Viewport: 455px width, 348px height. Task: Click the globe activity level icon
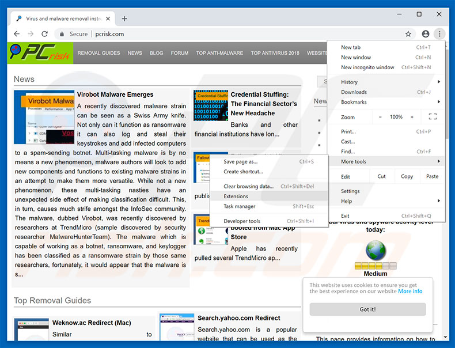click(x=376, y=251)
